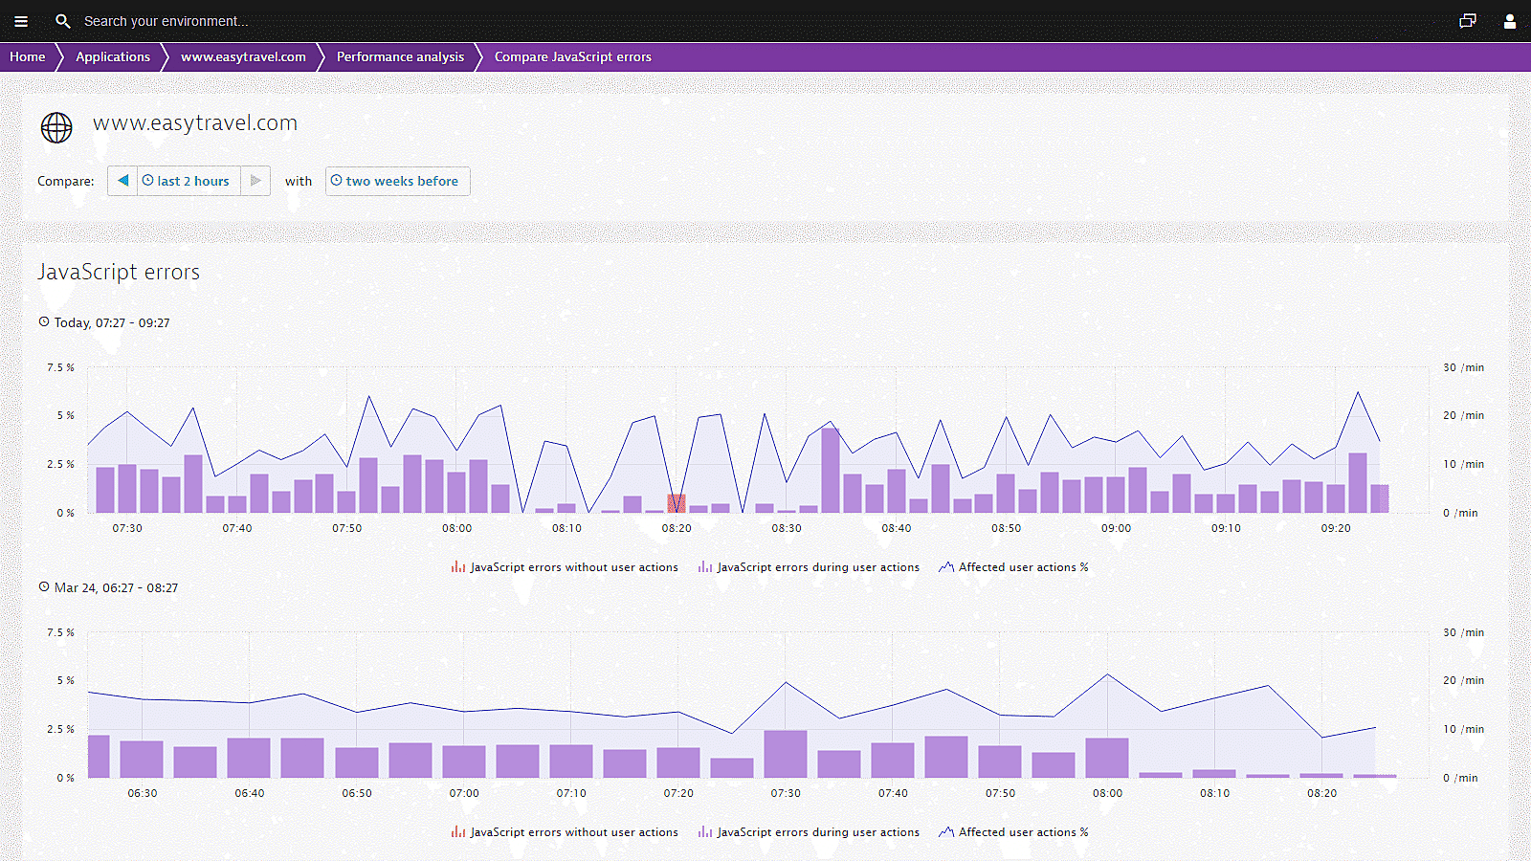Screen dimensions: 1531x861
Task: Click the globe application icon
Action: (56, 127)
